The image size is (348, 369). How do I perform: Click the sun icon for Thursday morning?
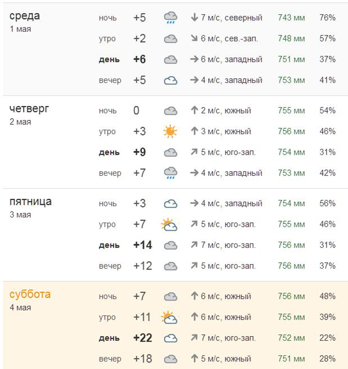[171, 131]
